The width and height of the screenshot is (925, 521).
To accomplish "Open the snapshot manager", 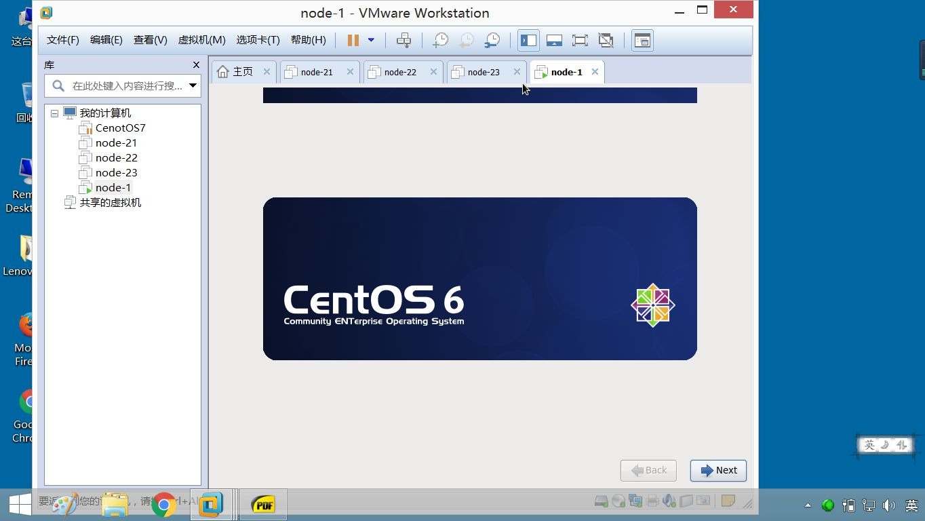I will click(492, 40).
